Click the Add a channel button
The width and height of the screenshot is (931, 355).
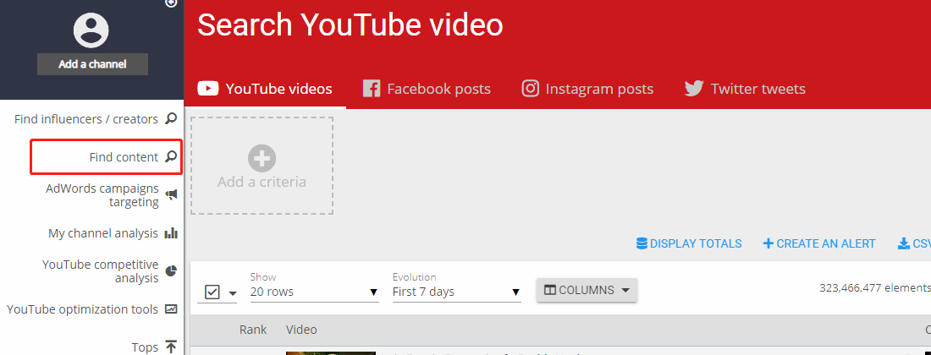(92, 64)
